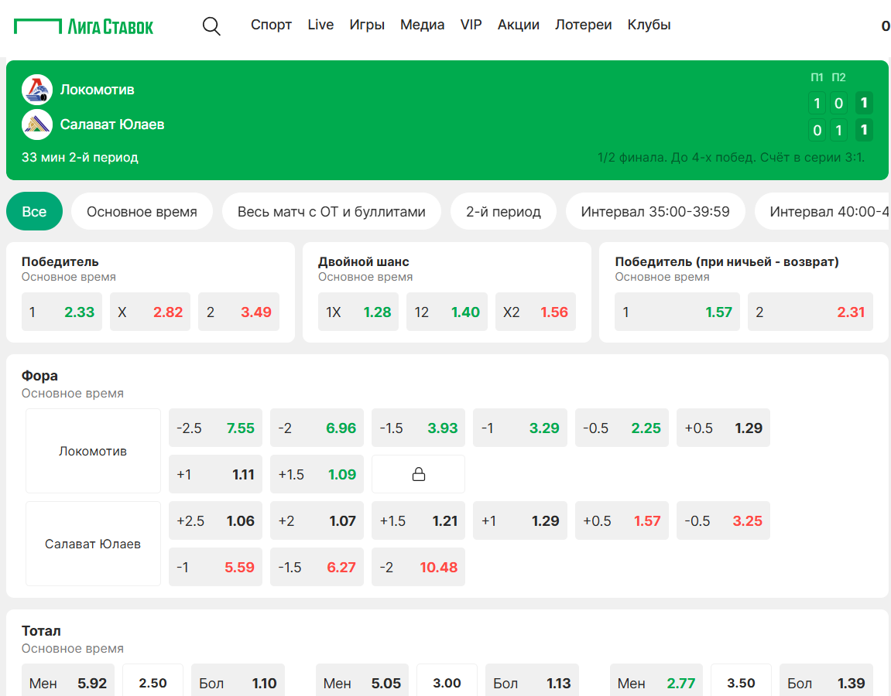Choose Интервал 35:00-39:59 filter
This screenshot has width=891, height=696.
(x=655, y=211)
